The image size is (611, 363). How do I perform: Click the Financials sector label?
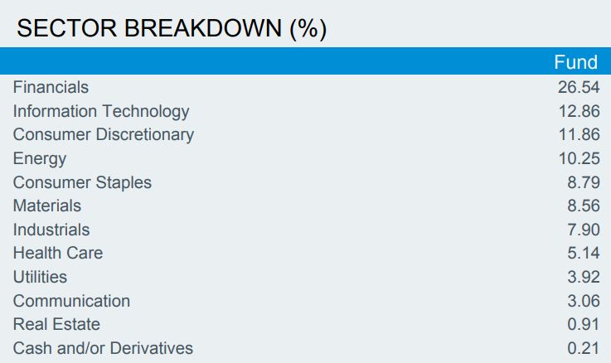pyautogui.click(x=51, y=87)
